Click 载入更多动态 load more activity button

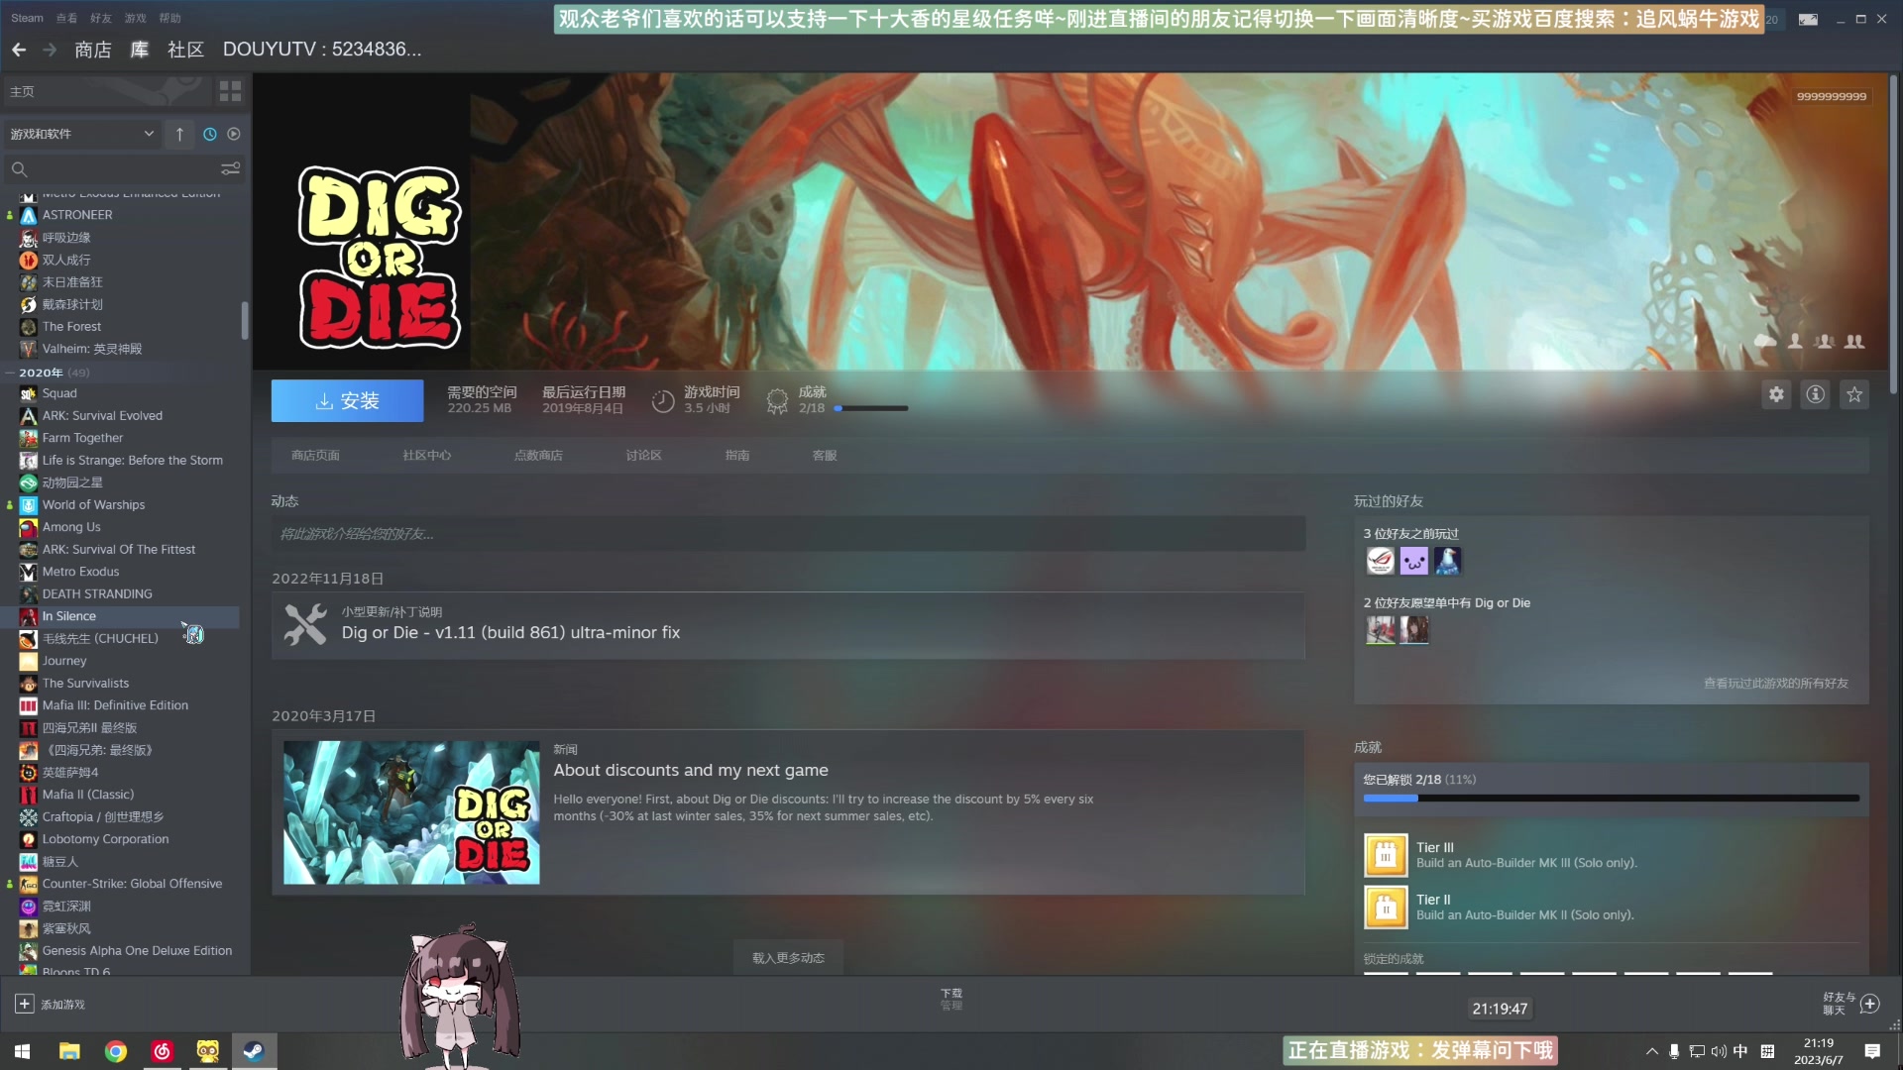point(788,958)
